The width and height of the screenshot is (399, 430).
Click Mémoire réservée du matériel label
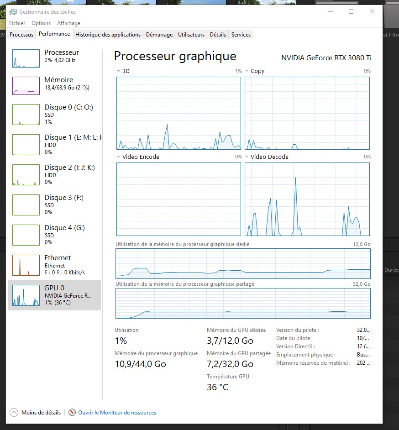click(x=313, y=363)
